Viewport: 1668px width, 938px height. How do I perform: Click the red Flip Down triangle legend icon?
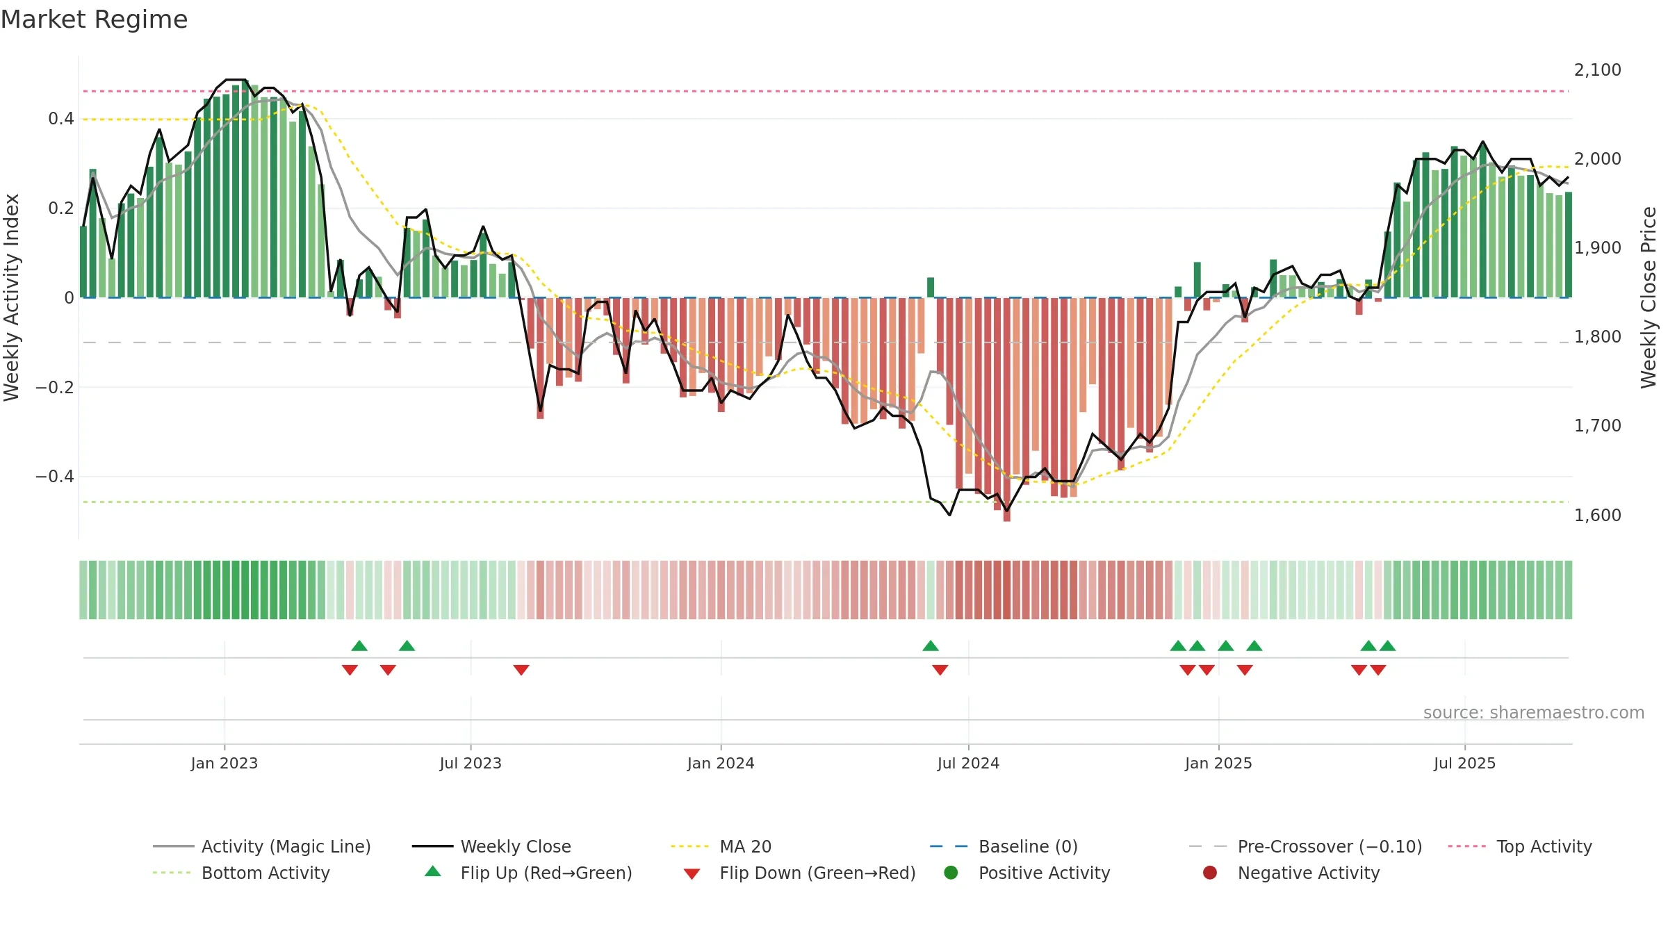pos(692,874)
